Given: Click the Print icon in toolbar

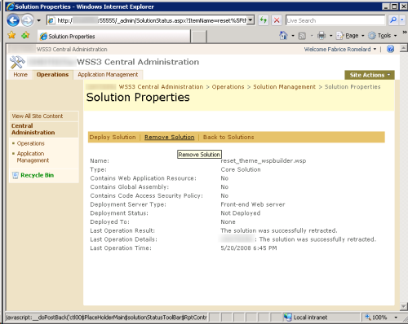Looking at the screenshot, I should [x=322, y=36].
